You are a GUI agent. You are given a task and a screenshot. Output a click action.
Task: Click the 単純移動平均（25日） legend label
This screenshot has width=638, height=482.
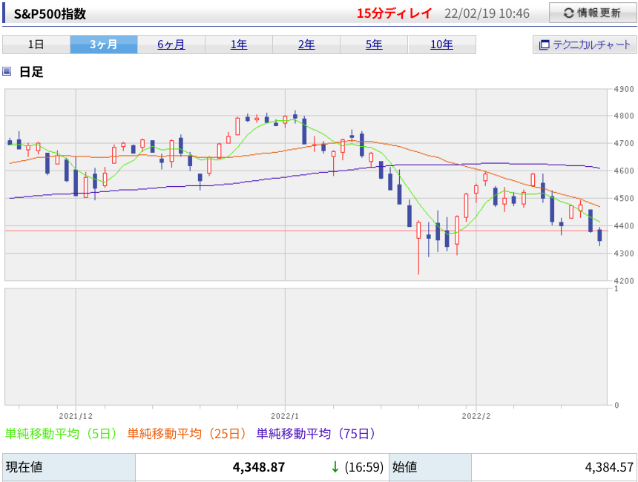click(187, 434)
